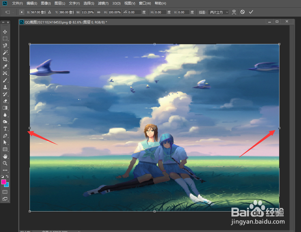Click the horizontal skew H field
The width and height of the screenshot is (301, 232).
pyautogui.click(x=160, y=12)
